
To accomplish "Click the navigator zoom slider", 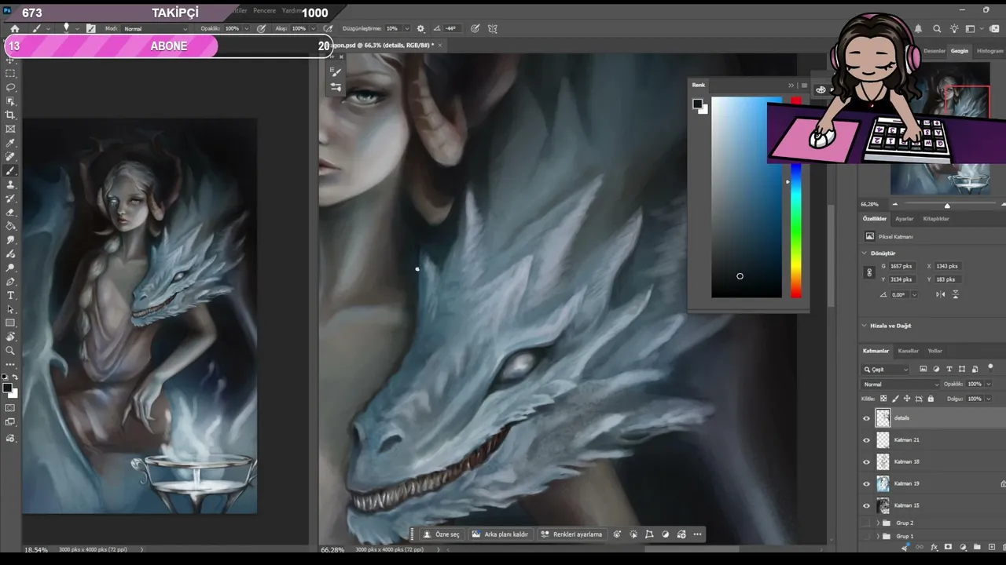I will click(947, 206).
